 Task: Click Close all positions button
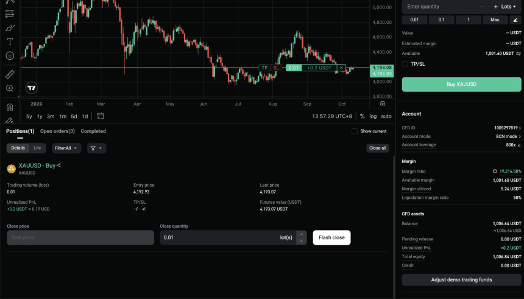[377, 148]
